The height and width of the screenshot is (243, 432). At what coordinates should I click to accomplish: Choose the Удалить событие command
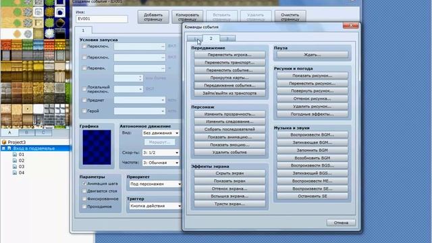[x=230, y=152]
